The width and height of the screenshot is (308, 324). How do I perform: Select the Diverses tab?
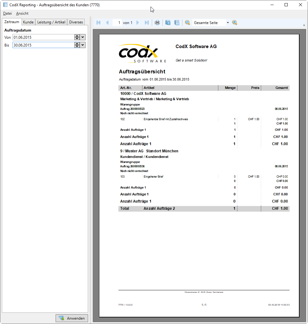pyautogui.click(x=76, y=22)
